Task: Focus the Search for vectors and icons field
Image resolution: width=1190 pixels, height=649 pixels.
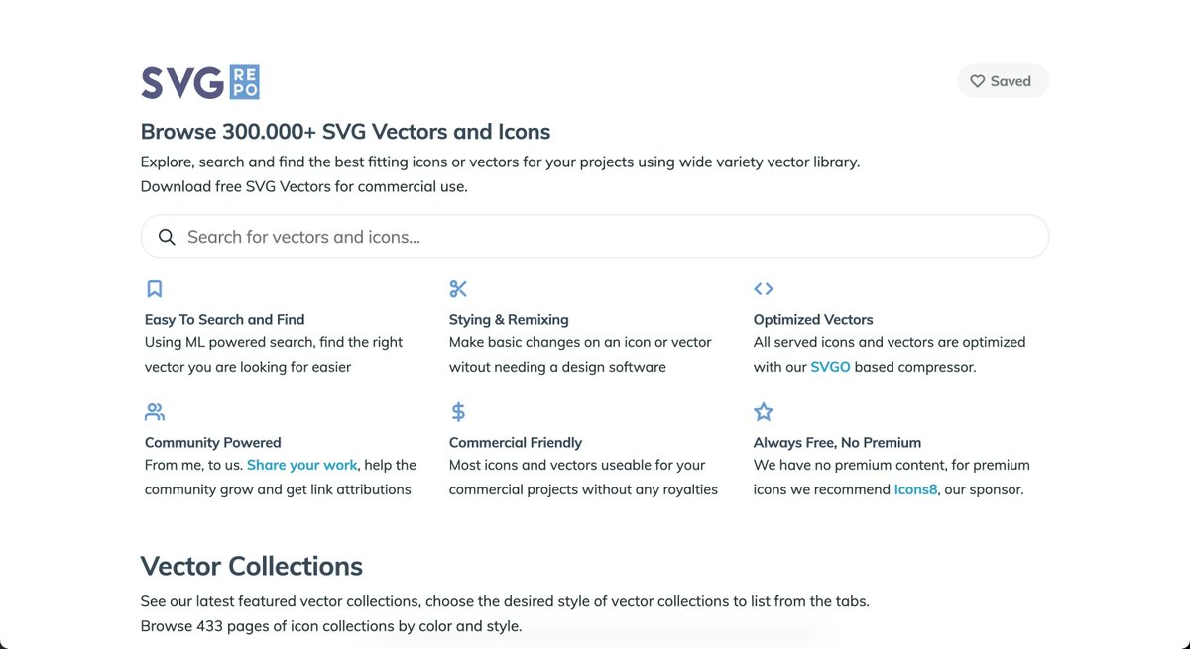Action: (595, 237)
